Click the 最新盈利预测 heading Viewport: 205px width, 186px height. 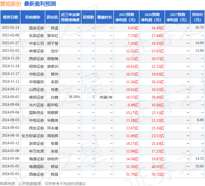(x=40, y=4)
